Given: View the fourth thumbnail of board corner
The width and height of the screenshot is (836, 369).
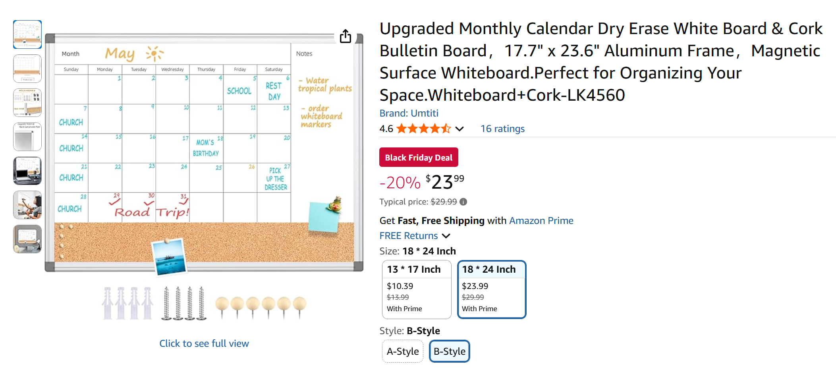Looking at the screenshot, I should [27, 137].
